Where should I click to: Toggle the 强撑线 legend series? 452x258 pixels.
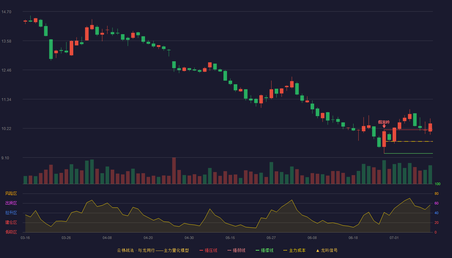point(264,250)
